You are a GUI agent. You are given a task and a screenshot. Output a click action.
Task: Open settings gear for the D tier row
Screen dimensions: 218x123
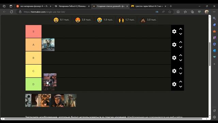point(174,84)
